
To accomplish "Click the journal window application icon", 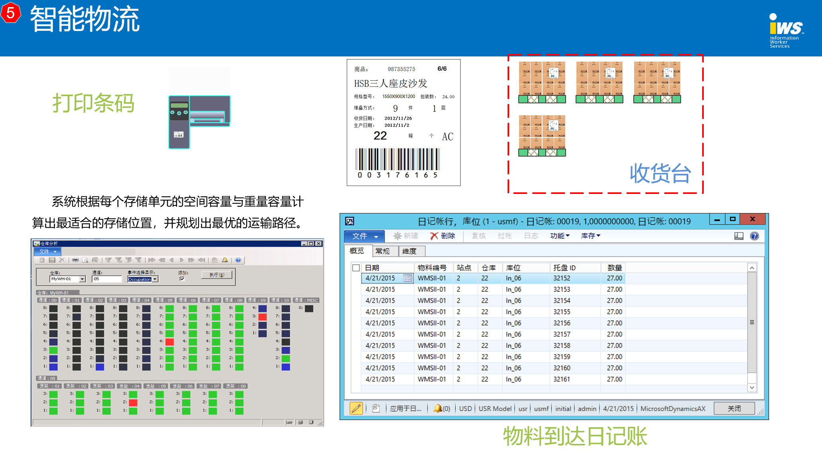I will click(x=350, y=221).
